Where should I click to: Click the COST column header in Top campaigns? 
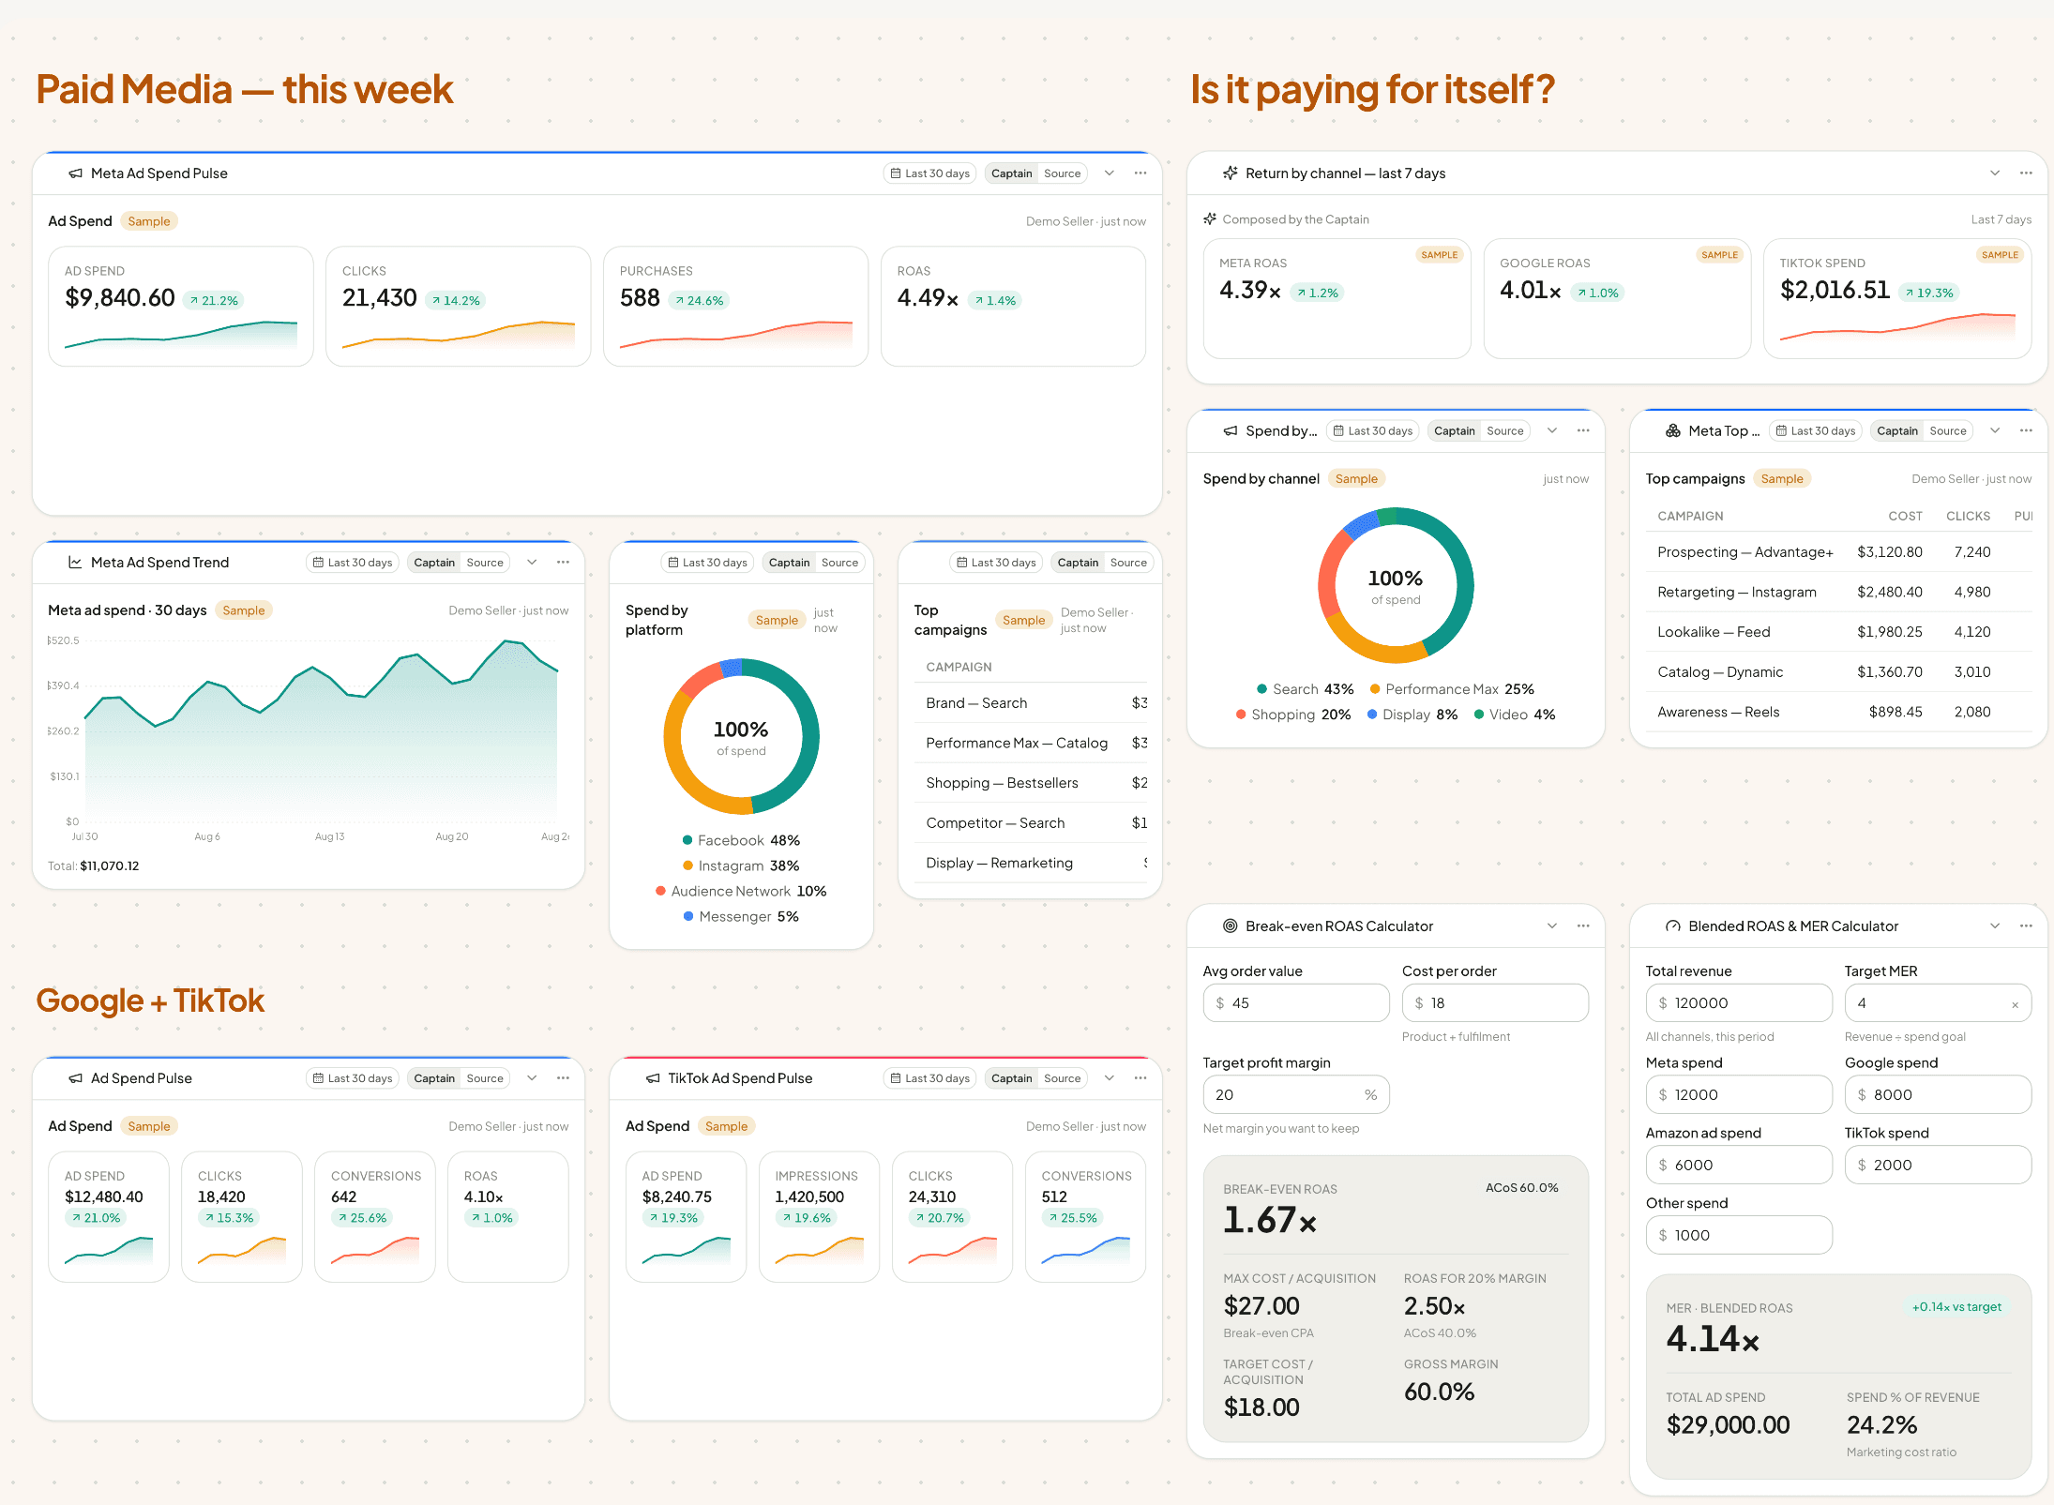(x=1905, y=517)
